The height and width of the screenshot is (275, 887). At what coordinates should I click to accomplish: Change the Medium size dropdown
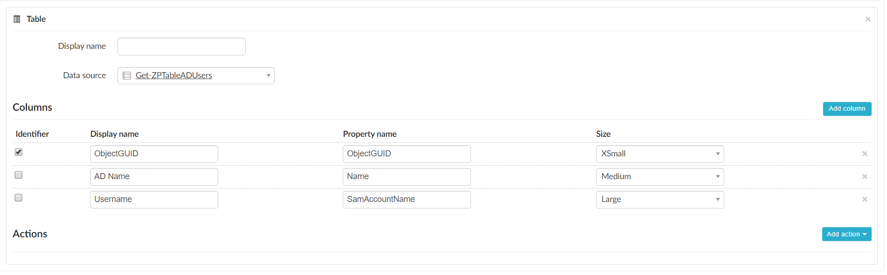[x=659, y=177]
